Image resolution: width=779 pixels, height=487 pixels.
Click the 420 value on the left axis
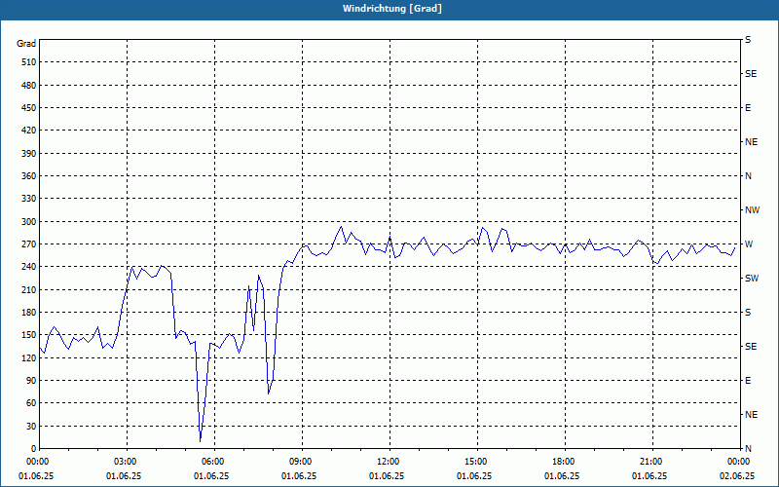29,131
